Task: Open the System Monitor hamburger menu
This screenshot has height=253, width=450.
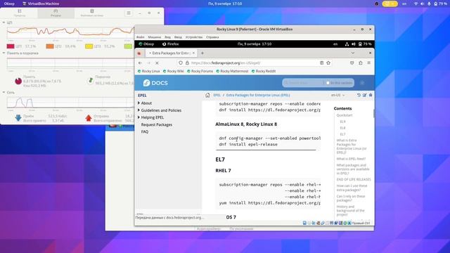Action: pyautogui.click(x=129, y=13)
